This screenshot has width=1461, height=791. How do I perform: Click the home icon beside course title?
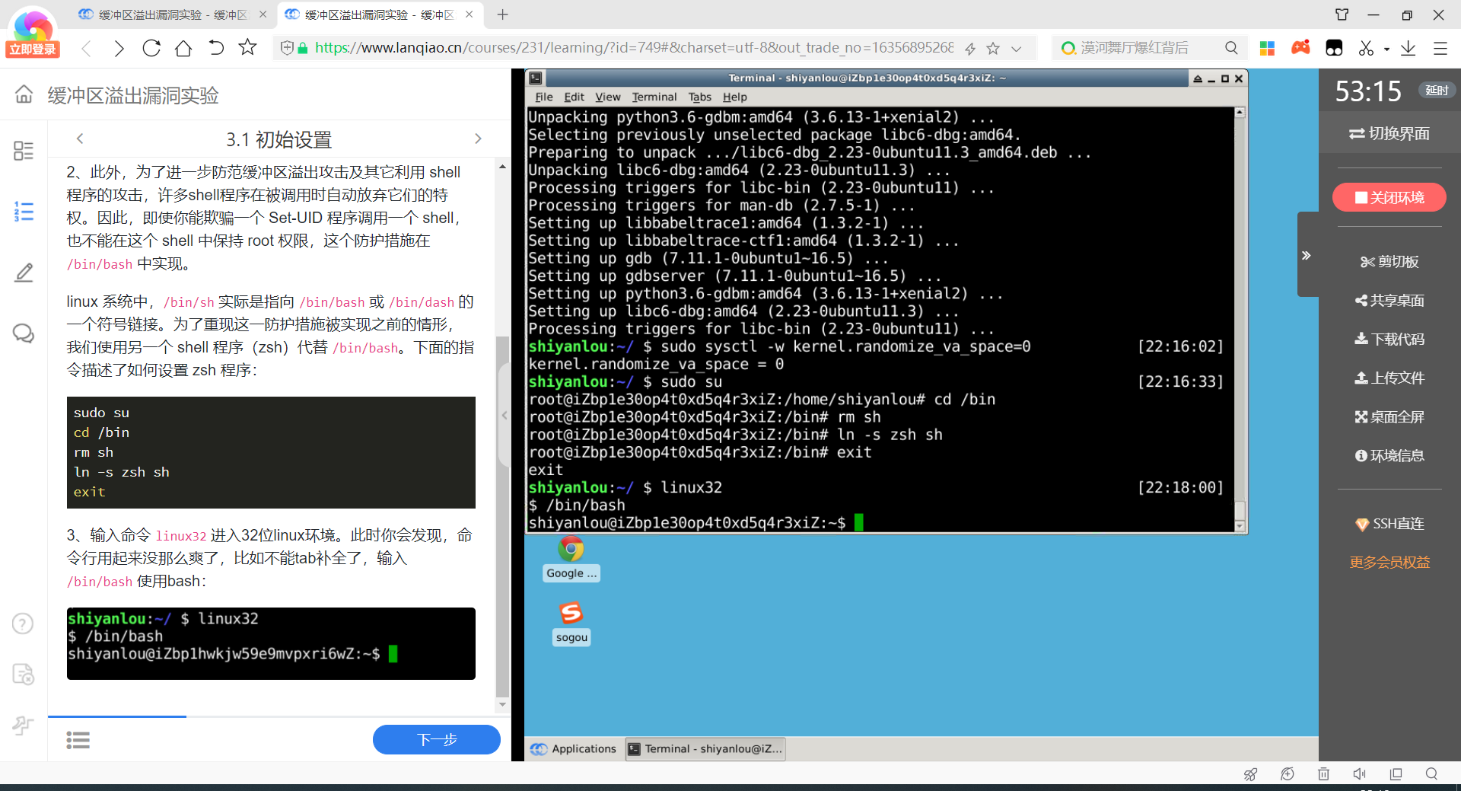click(24, 94)
